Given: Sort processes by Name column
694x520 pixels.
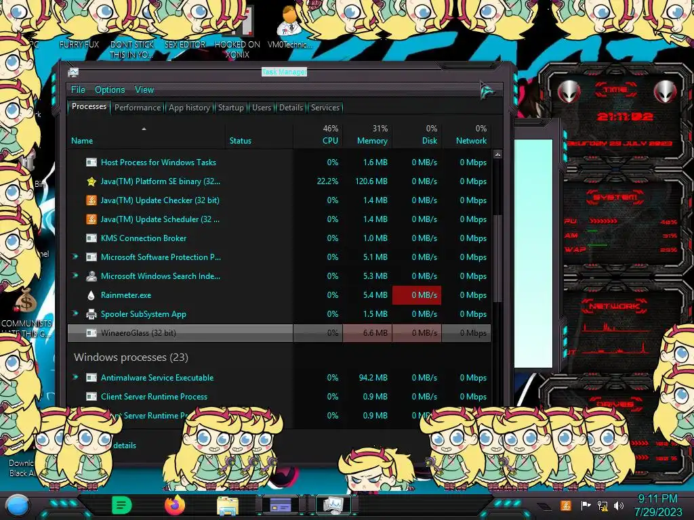Looking at the screenshot, I should tap(146, 135).
